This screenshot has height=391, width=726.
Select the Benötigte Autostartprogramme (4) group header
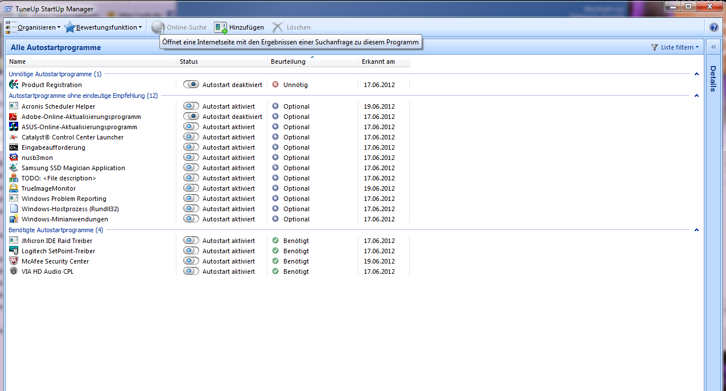tap(56, 230)
